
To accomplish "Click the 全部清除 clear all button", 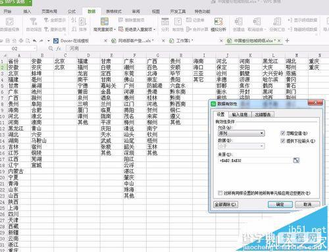I will (x=225, y=205).
